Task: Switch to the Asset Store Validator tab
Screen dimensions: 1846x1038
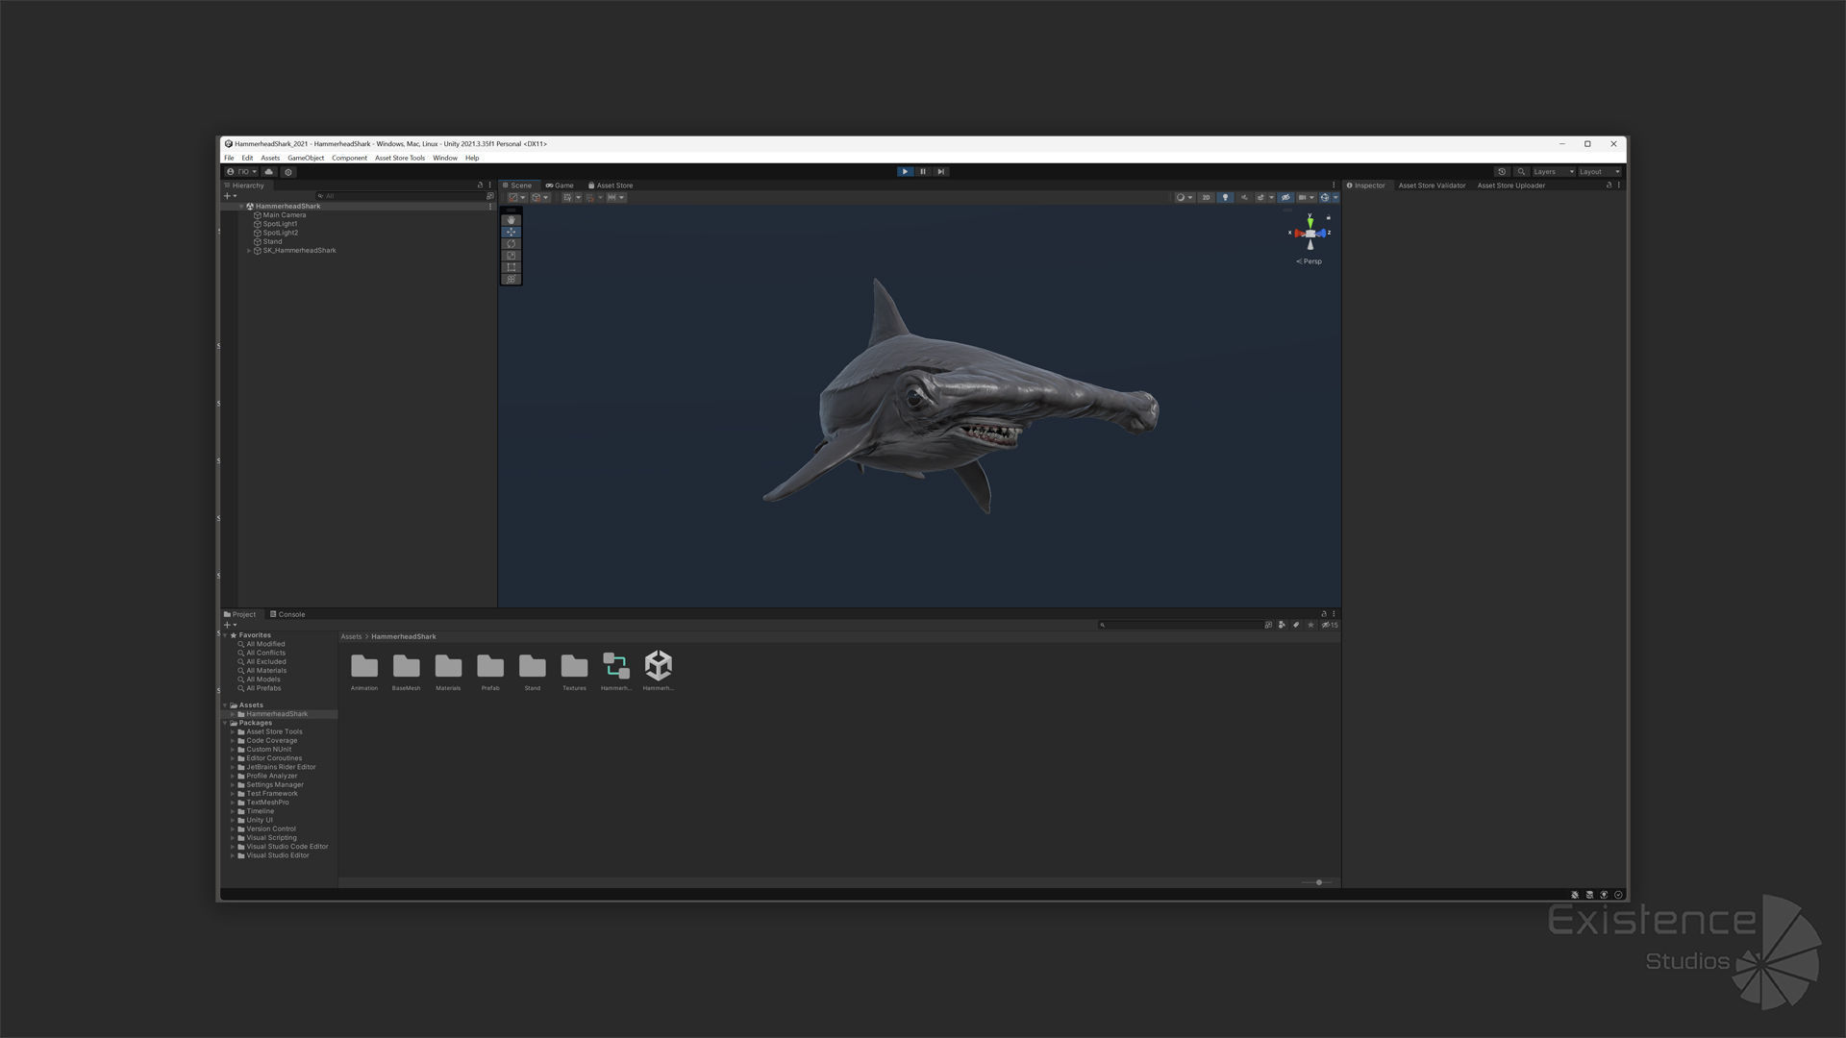Action: click(1432, 185)
